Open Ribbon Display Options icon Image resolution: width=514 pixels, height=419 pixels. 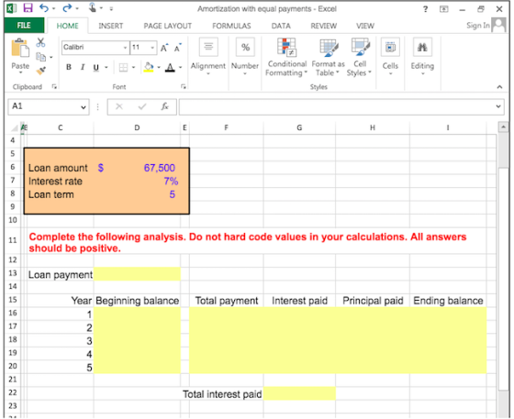coord(444,9)
